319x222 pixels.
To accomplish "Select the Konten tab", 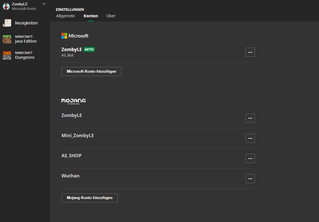I will click(x=91, y=16).
